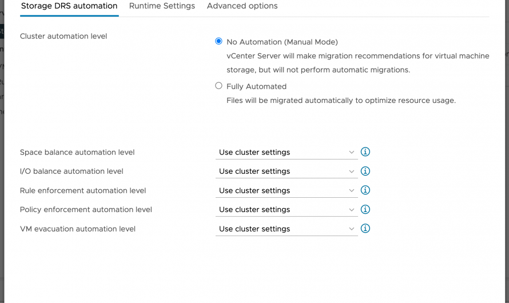509x303 pixels.
Task: Show info tooltip for Rule enforcement automation
Action: tap(366, 190)
